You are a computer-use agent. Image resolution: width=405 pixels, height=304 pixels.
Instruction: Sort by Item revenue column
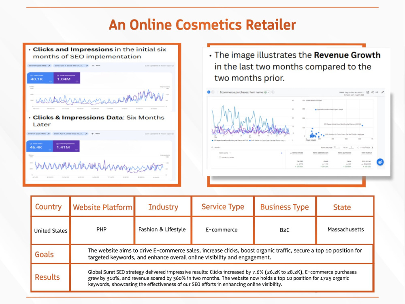coord(366,153)
